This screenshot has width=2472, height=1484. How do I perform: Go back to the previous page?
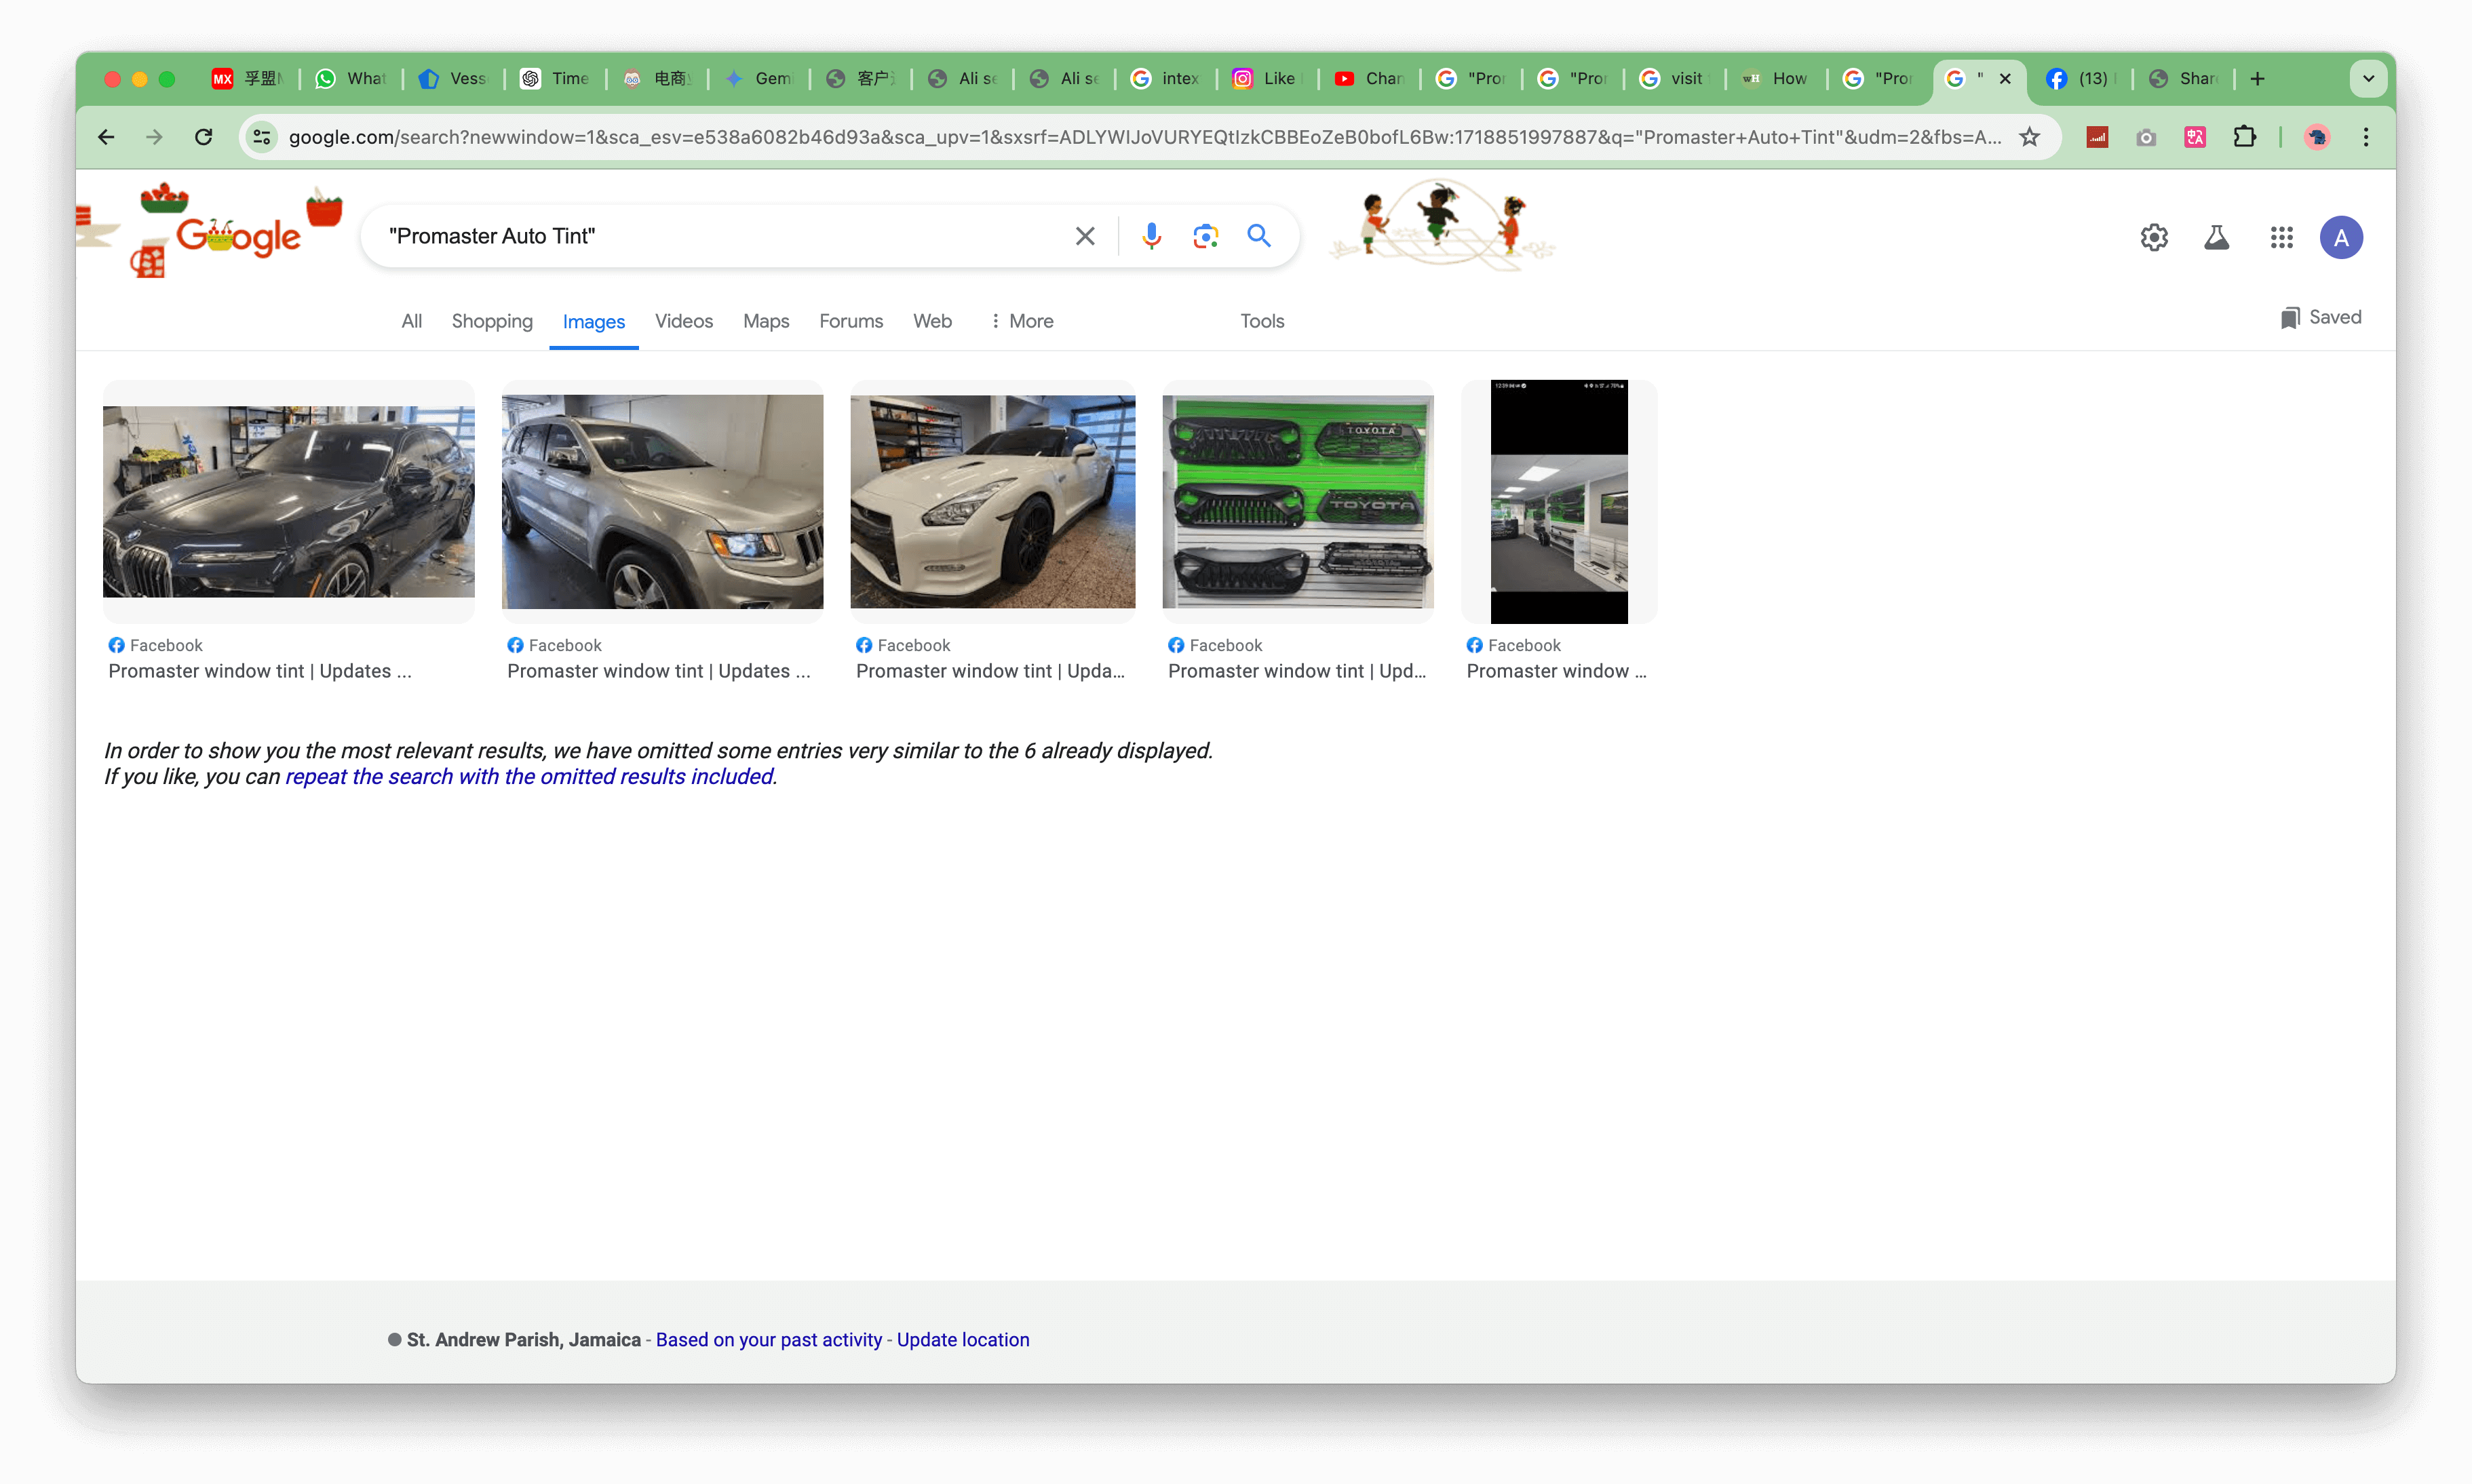106,137
